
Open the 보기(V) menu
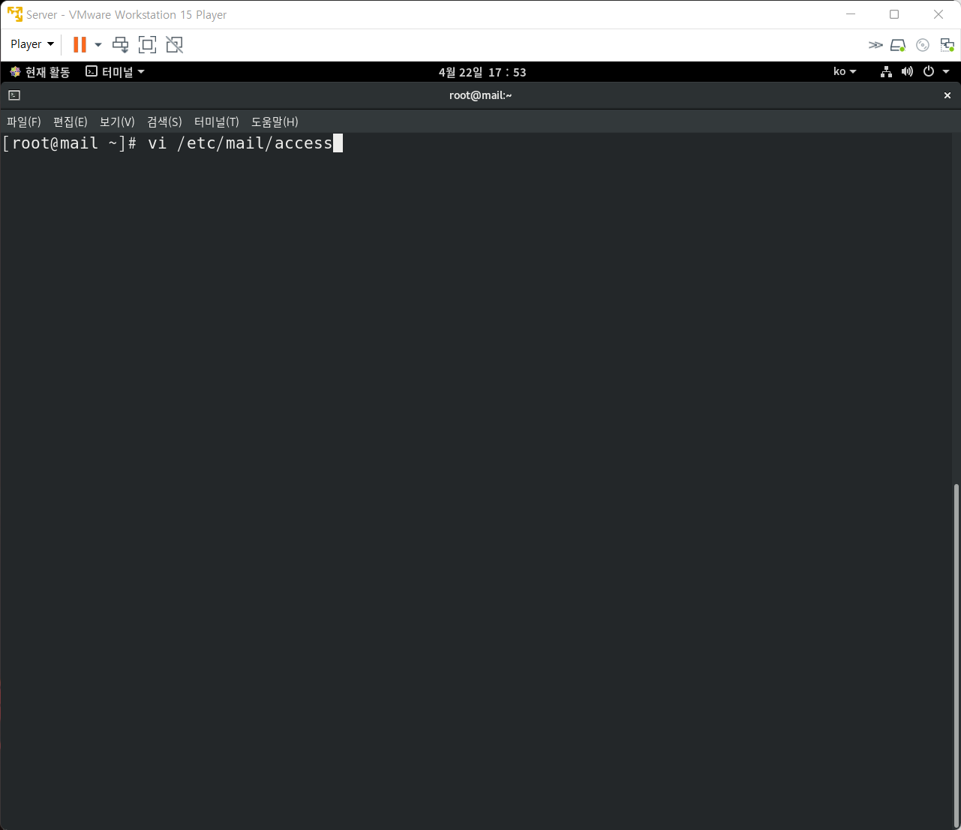pyautogui.click(x=117, y=122)
